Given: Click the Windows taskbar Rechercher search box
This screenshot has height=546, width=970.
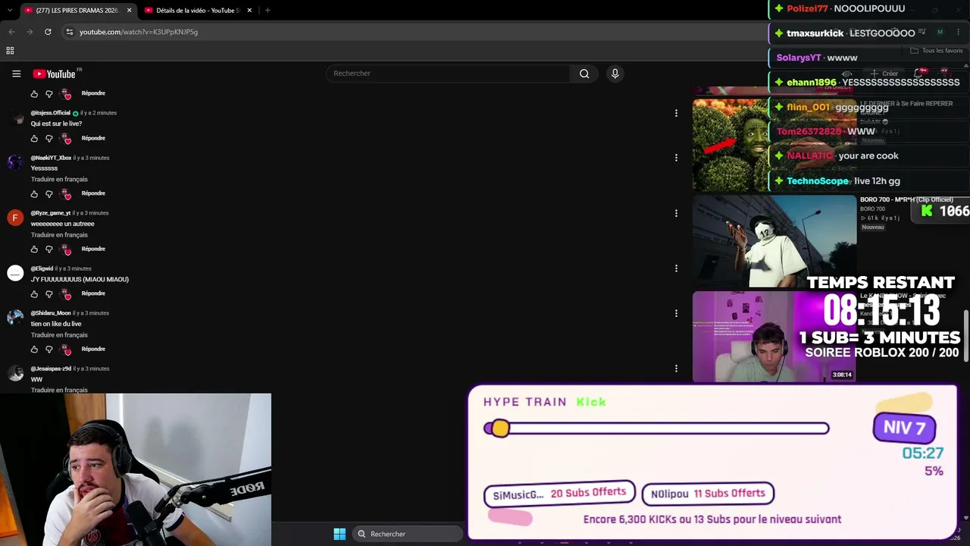Looking at the screenshot, I should pyautogui.click(x=407, y=534).
